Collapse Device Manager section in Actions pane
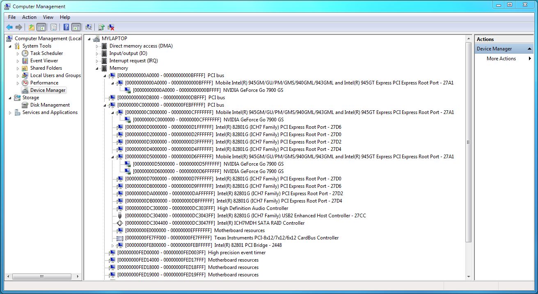This screenshot has height=294, width=538. [x=530, y=49]
